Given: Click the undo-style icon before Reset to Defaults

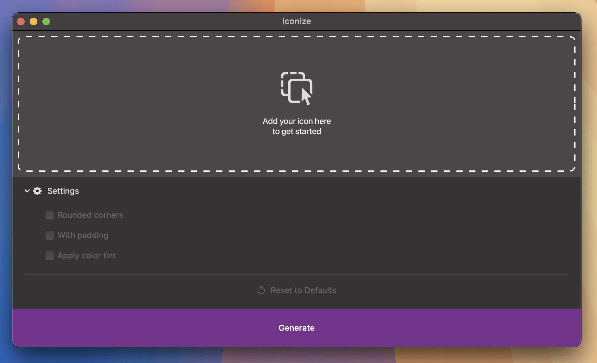Looking at the screenshot, I should pos(261,290).
